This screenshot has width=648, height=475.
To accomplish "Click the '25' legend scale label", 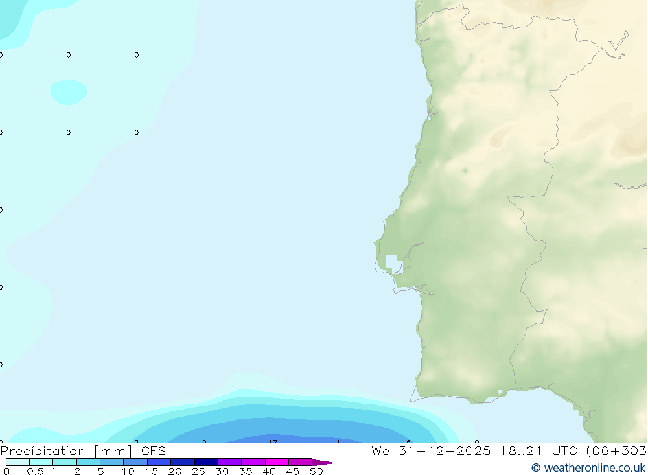I will click(199, 471).
